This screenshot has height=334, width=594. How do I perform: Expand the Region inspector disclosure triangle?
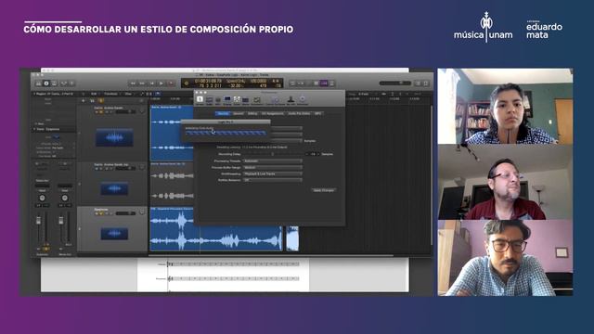(34, 94)
